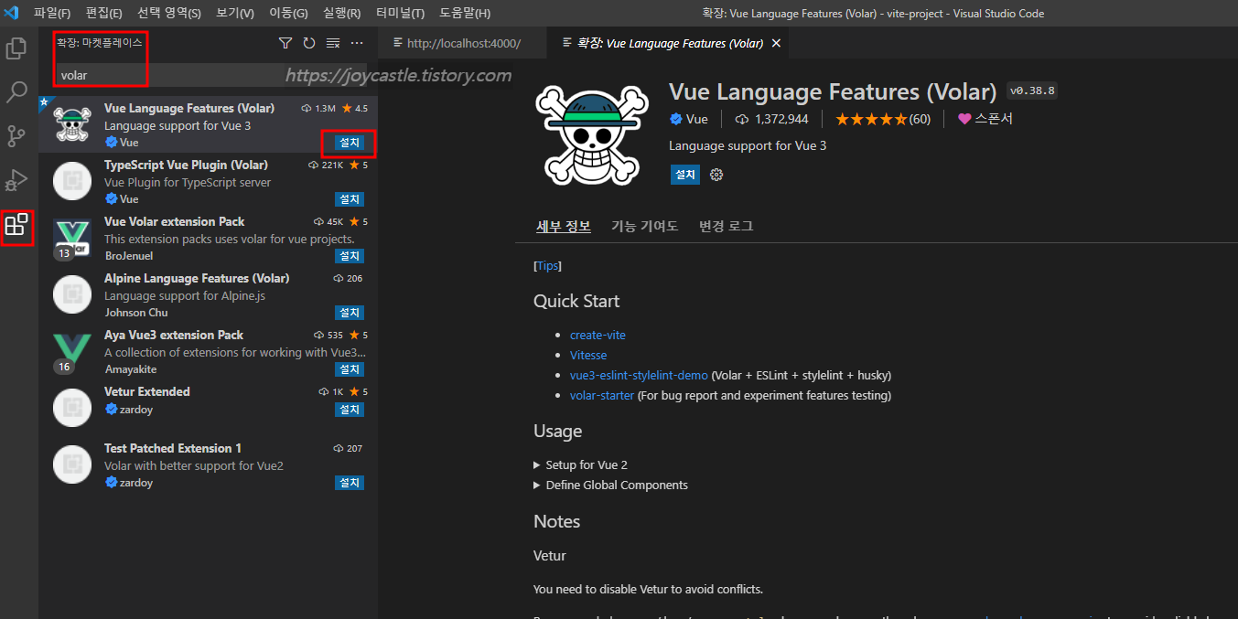Click the 4.5 star rating in first list item
The height and width of the screenshot is (619, 1238).
tap(354, 108)
